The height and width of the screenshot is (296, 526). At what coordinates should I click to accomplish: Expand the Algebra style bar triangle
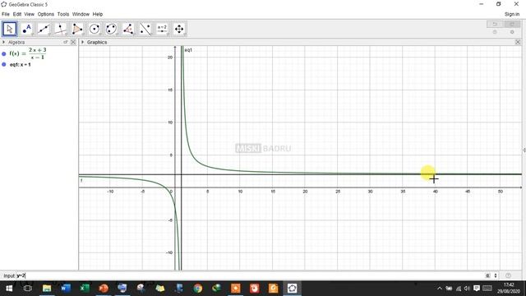pos(3,42)
